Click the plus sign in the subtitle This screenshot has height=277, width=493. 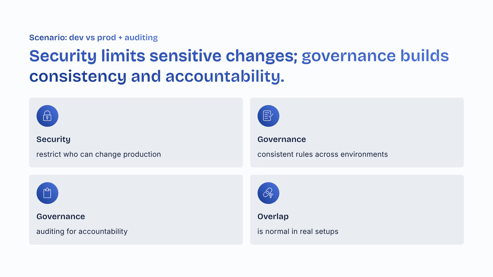120,38
